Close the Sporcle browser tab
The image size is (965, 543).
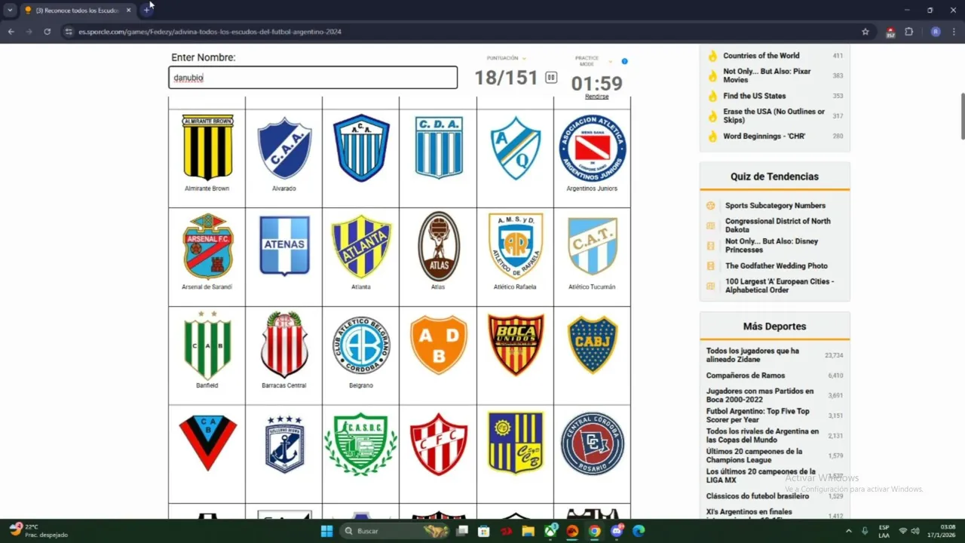click(128, 10)
